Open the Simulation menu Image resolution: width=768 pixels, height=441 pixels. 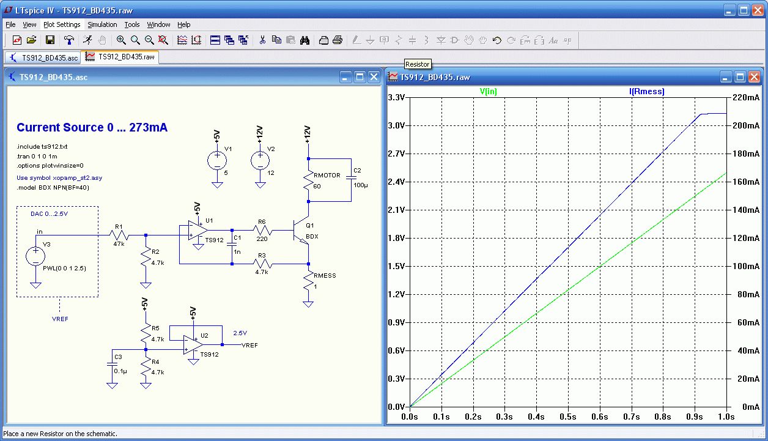pos(102,24)
